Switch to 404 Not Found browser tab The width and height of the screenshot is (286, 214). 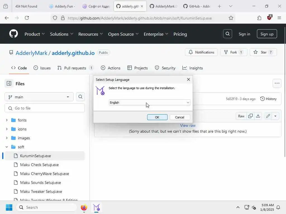(26, 6)
